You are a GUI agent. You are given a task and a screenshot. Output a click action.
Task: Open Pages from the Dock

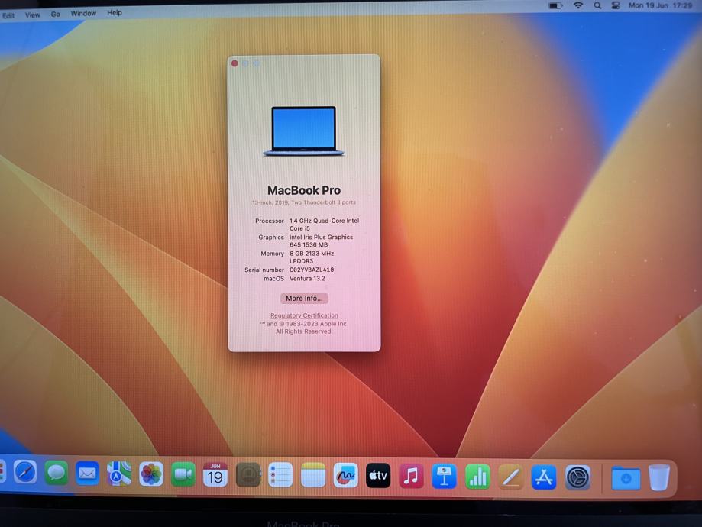[511, 477]
